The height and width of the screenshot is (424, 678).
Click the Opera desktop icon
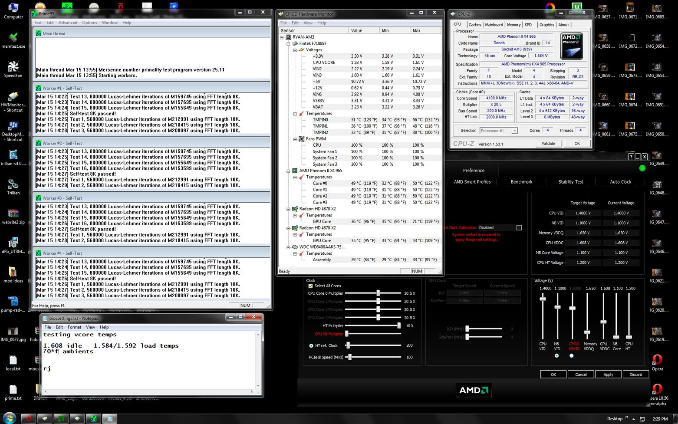point(657,360)
